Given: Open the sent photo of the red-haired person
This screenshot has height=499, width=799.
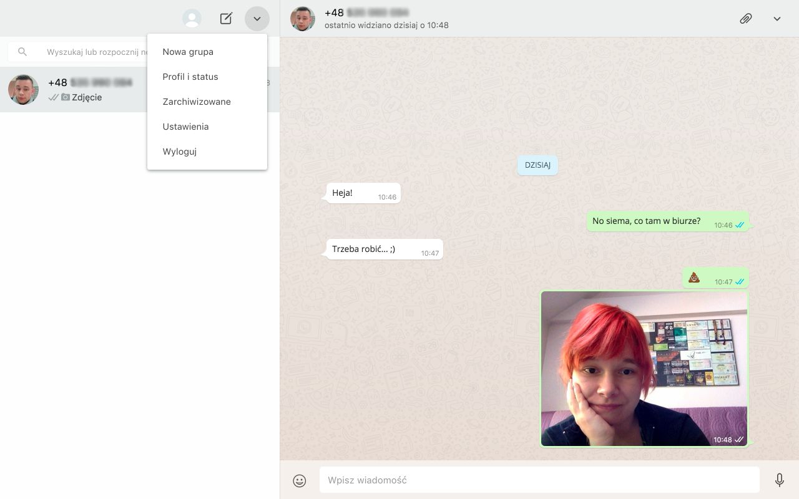Looking at the screenshot, I should tap(644, 369).
